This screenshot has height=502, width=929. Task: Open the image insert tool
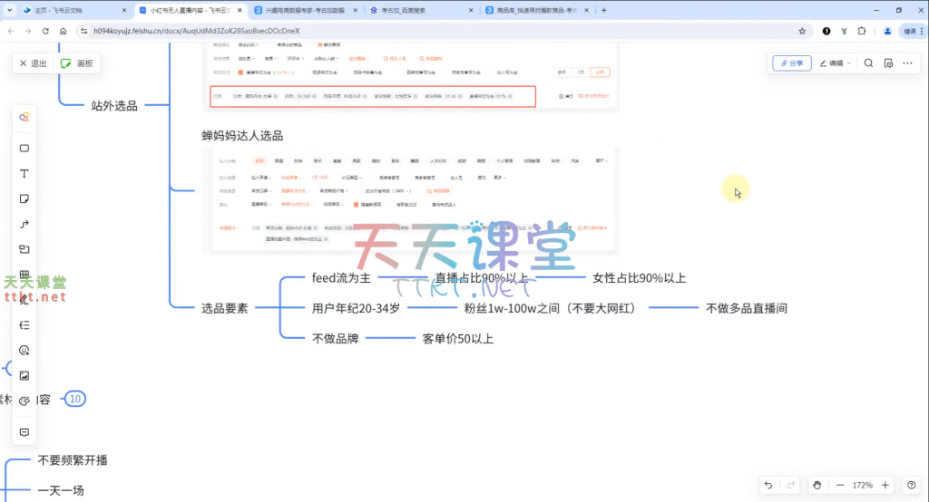[24, 375]
